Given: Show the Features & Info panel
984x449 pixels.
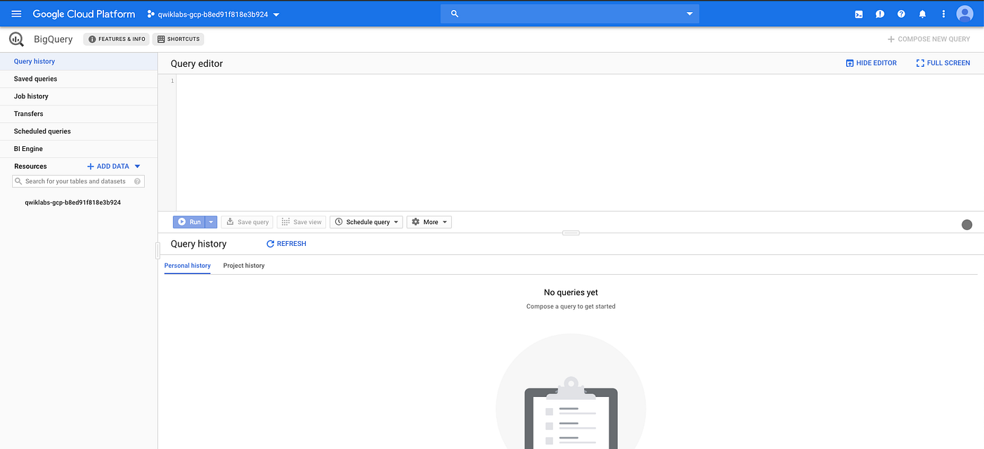Looking at the screenshot, I should pos(115,39).
